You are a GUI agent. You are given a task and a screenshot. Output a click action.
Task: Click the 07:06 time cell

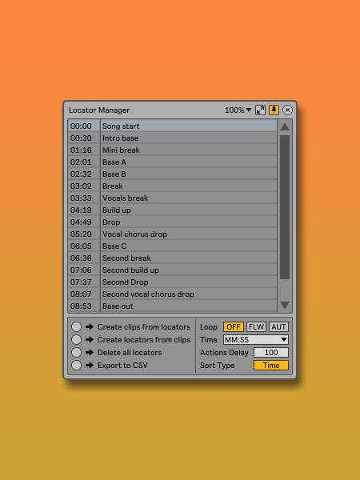pyautogui.click(x=84, y=270)
